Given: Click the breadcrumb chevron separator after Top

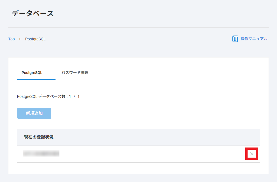Looking at the screenshot, I should pos(20,39).
